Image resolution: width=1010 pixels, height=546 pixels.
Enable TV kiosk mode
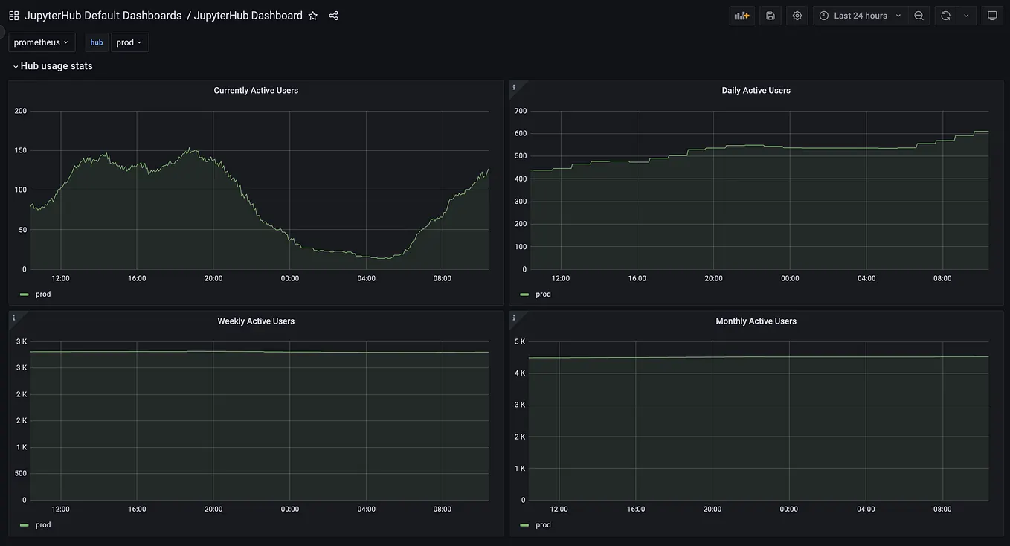(992, 15)
